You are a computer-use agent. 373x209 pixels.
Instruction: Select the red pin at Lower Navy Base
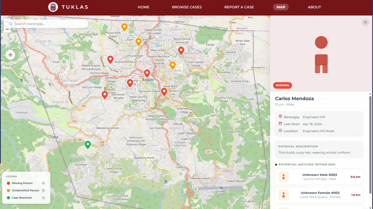click(x=181, y=50)
